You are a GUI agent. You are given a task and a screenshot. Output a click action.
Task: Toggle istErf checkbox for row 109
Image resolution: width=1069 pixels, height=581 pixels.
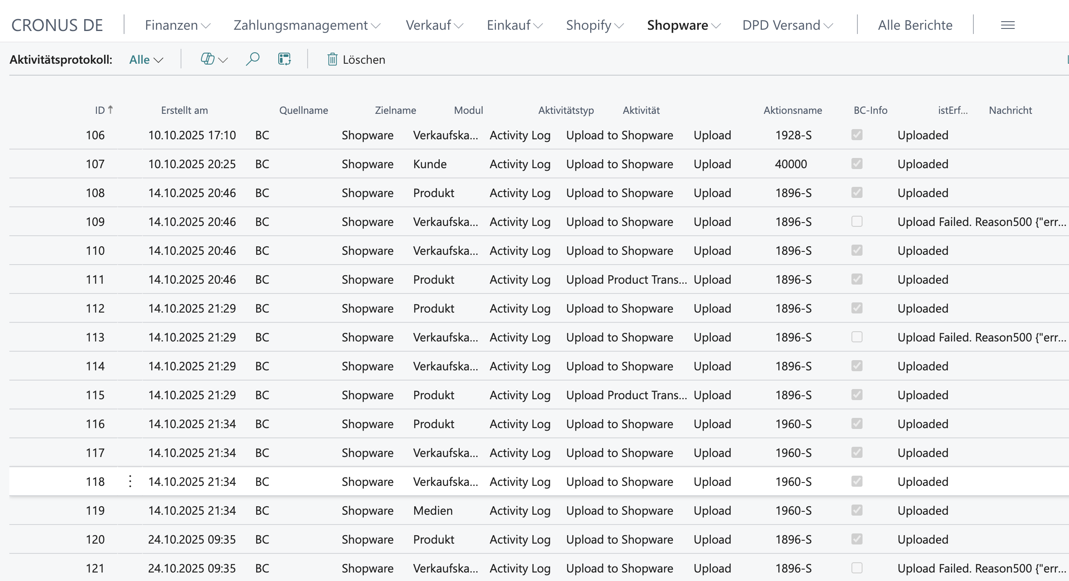pos(857,221)
